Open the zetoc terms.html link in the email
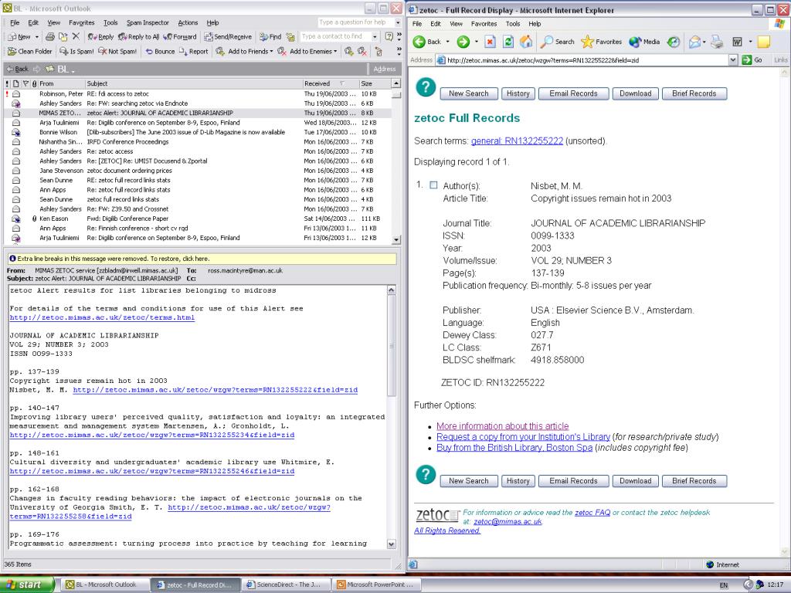 (102, 317)
